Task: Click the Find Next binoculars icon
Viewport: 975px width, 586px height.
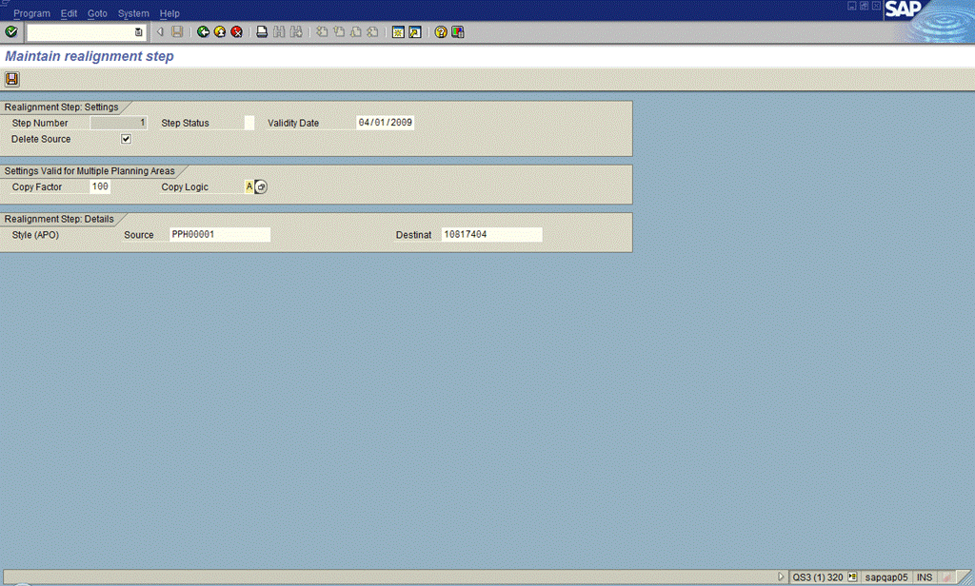Action: [296, 31]
